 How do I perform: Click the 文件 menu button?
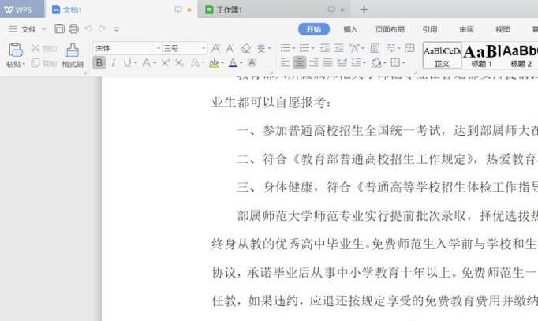pos(28,29)
